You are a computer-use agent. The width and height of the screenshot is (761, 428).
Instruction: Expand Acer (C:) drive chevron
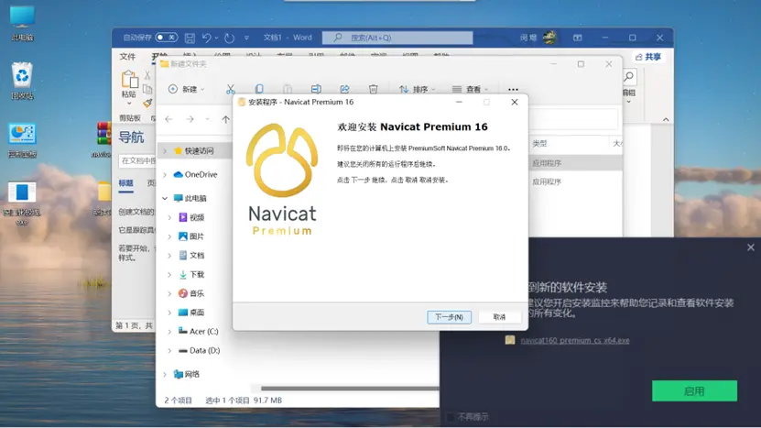169,332
